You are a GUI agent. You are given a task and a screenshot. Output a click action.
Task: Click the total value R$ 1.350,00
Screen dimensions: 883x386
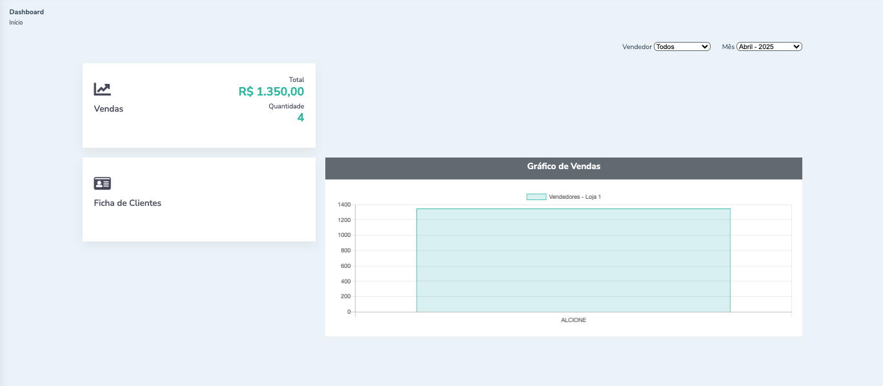click(x=271, y=92)
